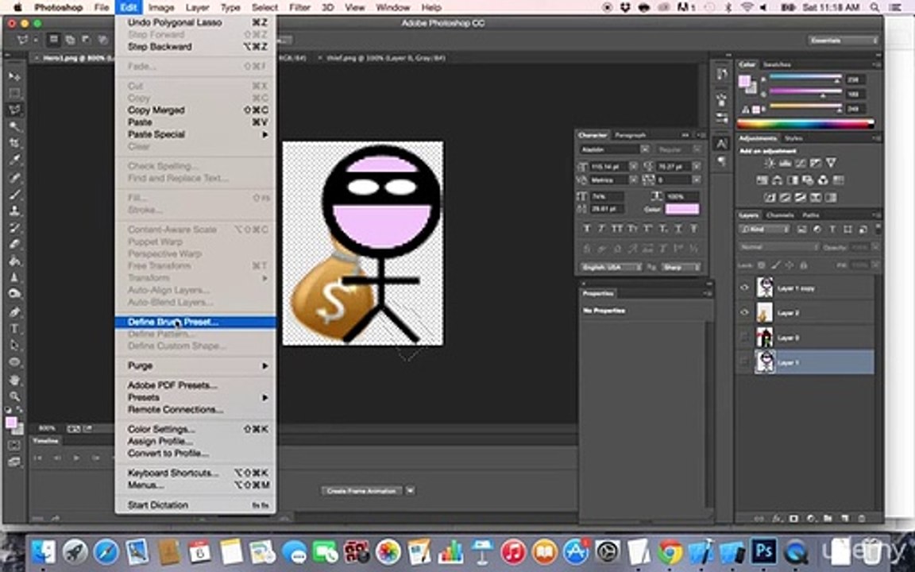Viewport: 915px width, 572px height.
Task: Click the Layer 2 thumbnail
Action: coord(764,312)
